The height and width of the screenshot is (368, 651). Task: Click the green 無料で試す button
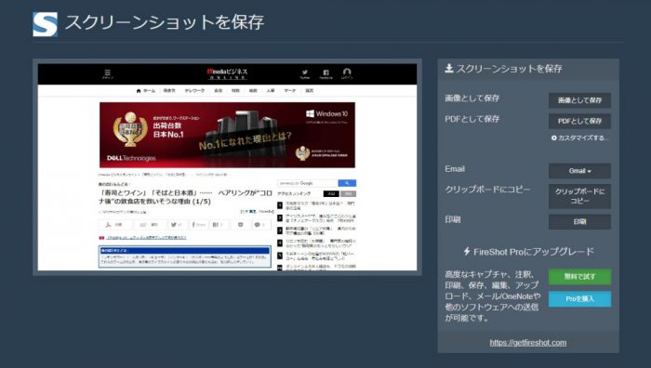[579, 276]
